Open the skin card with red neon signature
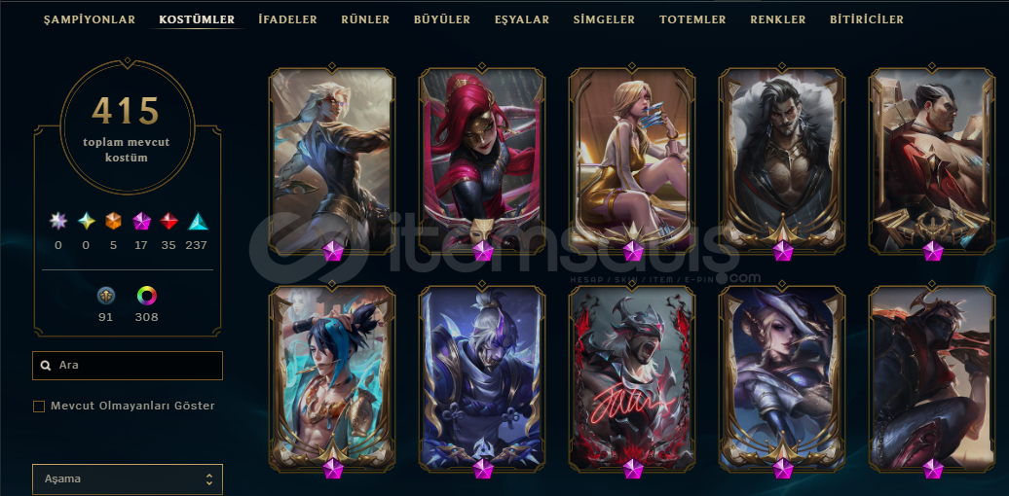This screenshot has height=496, width=1009. [x=632, y=379]
